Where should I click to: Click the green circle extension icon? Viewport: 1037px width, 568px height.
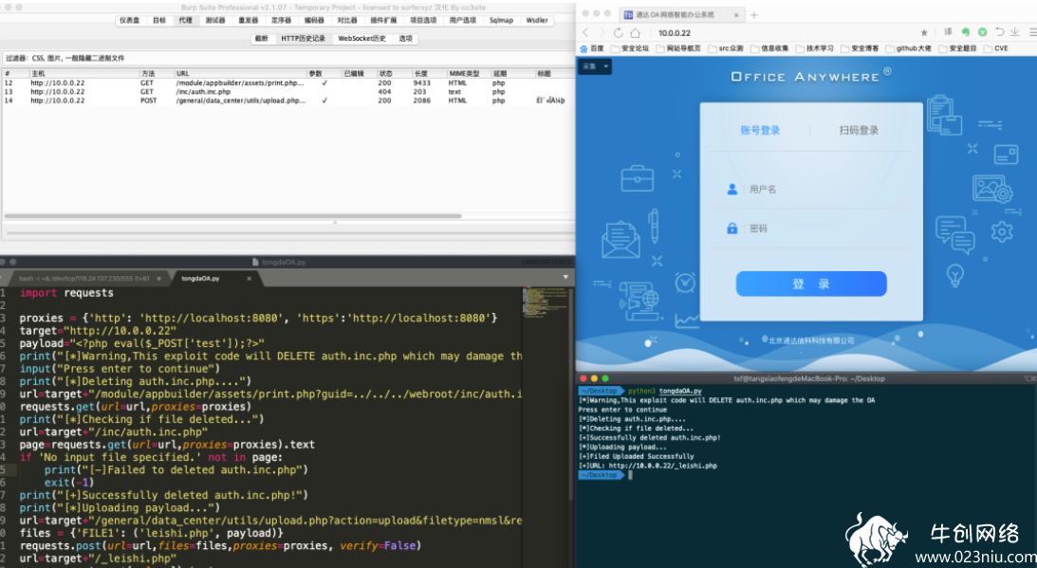pos(983,31)
